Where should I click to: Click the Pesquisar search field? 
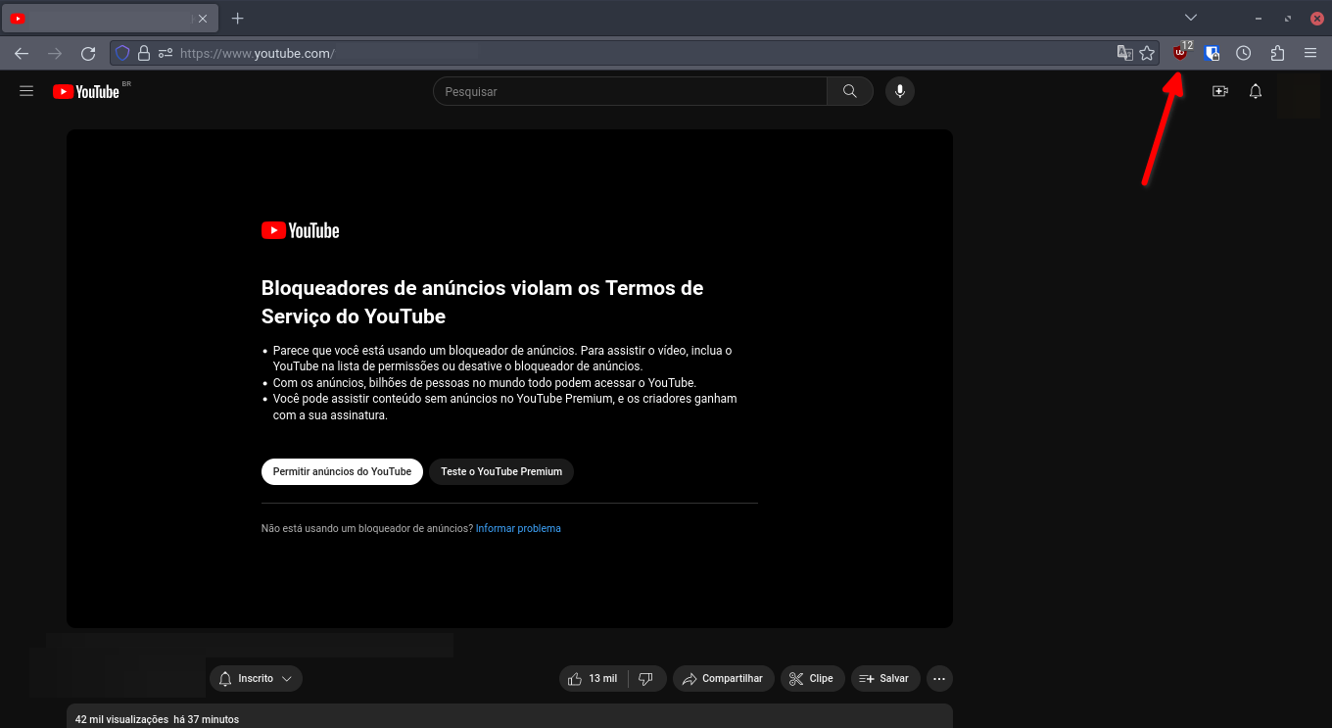pos(631,91)
